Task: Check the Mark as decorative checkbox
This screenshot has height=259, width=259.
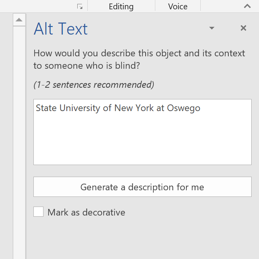Action: click(x=38, y=212)
